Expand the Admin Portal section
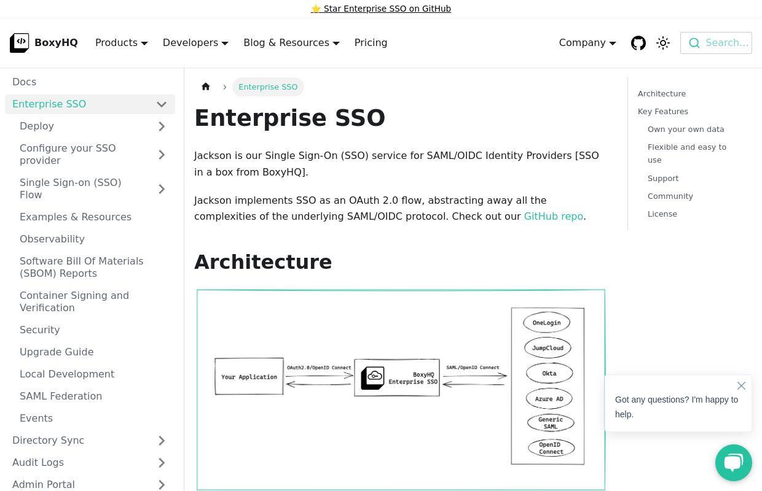This screenshot has height=491, width=762. point(162,485)
